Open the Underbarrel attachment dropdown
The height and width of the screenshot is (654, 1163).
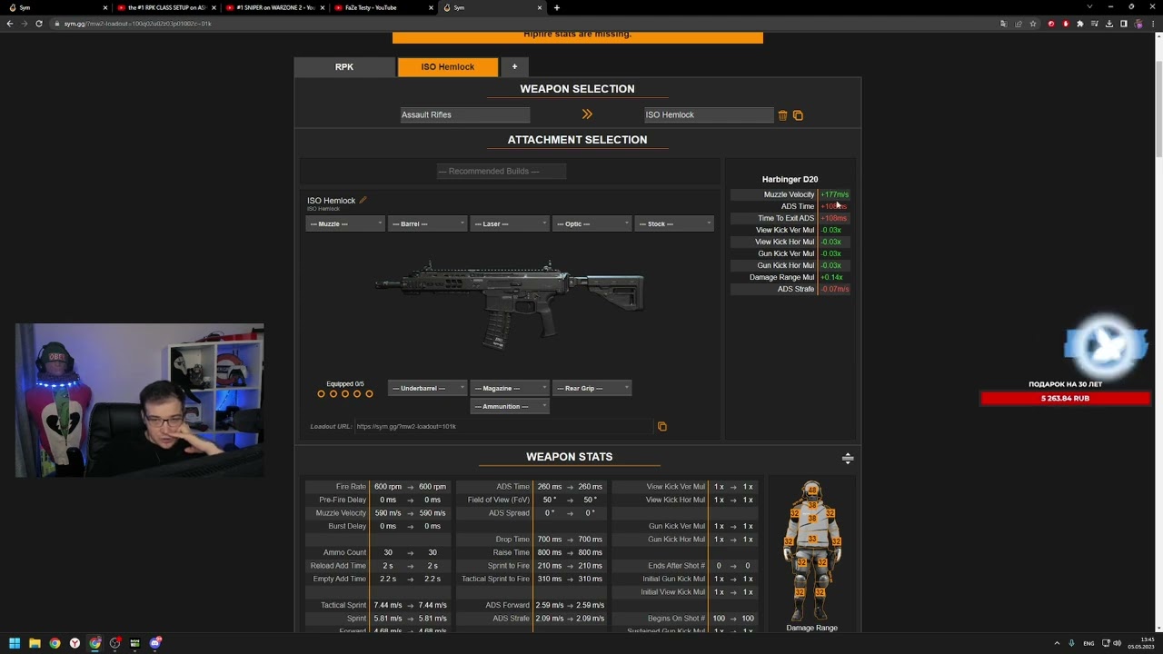point(427,388)
